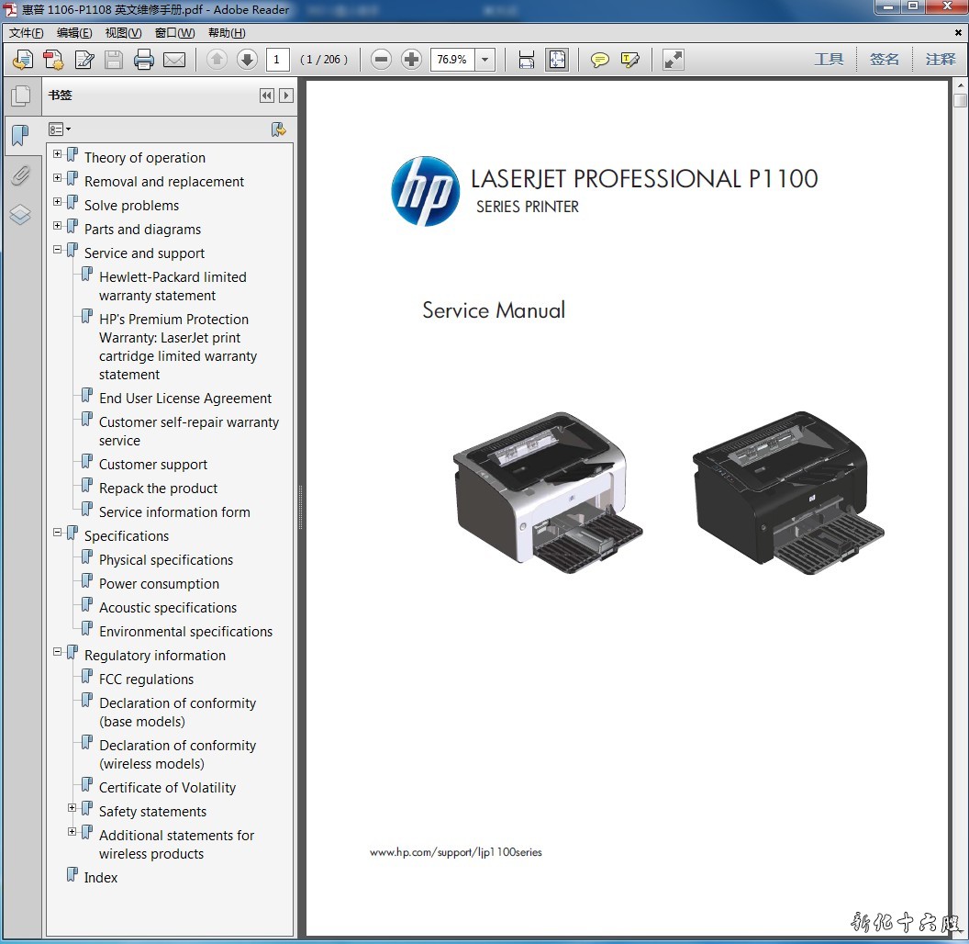This screenshot has height=944, width=969.
Task: Click the zoom in plus button
Action: click(x=412, y=60)
